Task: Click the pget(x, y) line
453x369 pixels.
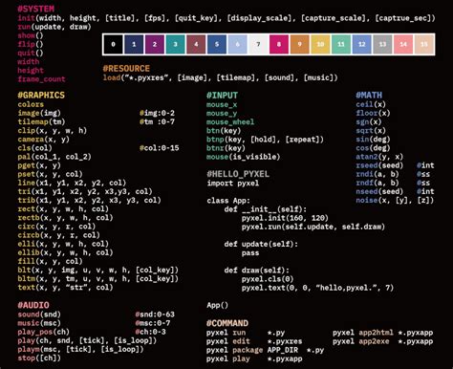Action: [39, 165]
